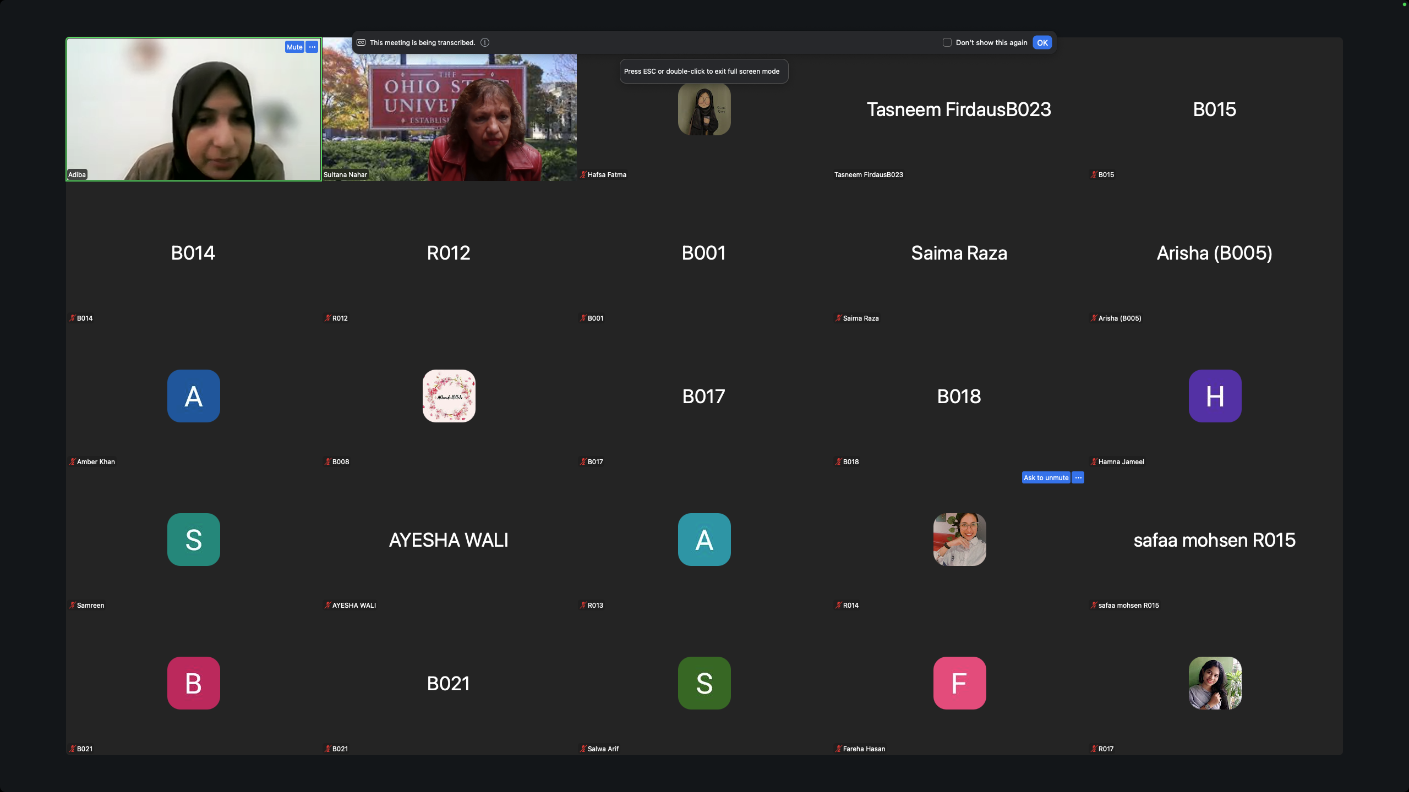The image size is (1409, 792).
Task: Click the R013 teal A avatar
Action: pyautogui.click(x=704, y=540)
